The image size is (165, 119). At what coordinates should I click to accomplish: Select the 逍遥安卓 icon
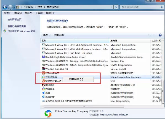click(43, 89)
